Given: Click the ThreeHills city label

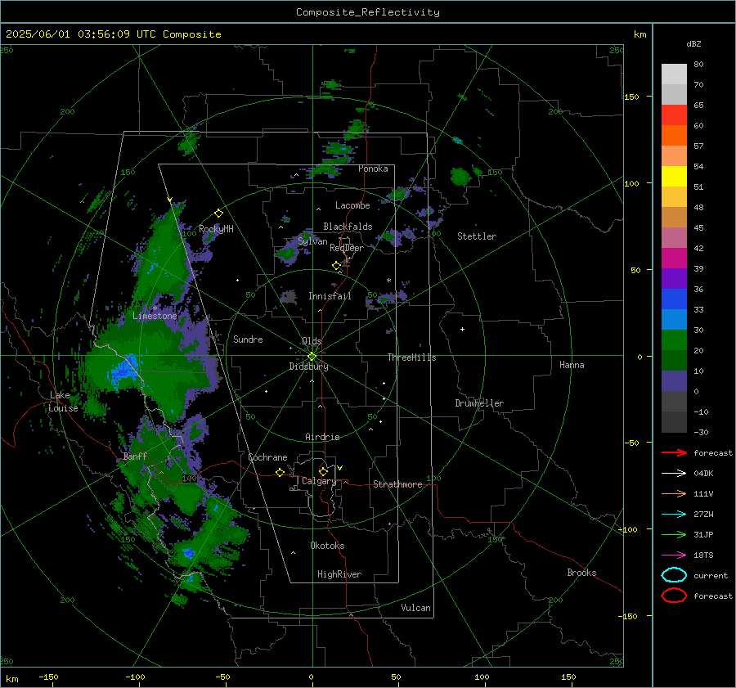Looking at the screenshot, I should coord(411,357).
